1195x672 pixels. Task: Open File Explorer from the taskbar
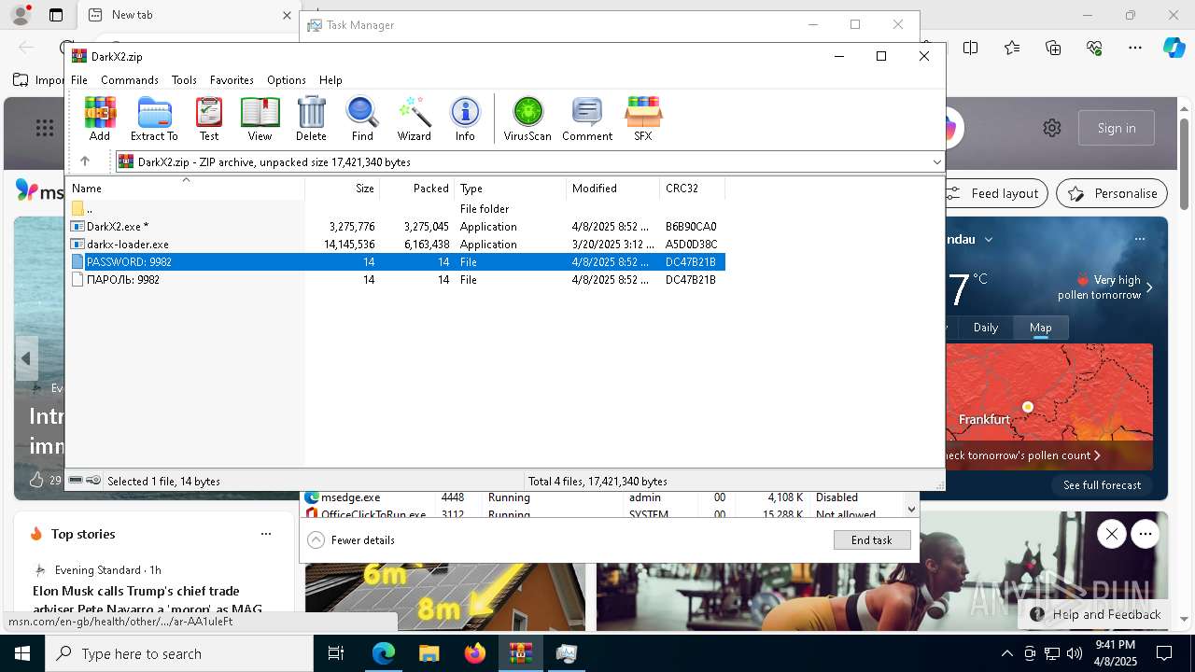coord(429,653)
